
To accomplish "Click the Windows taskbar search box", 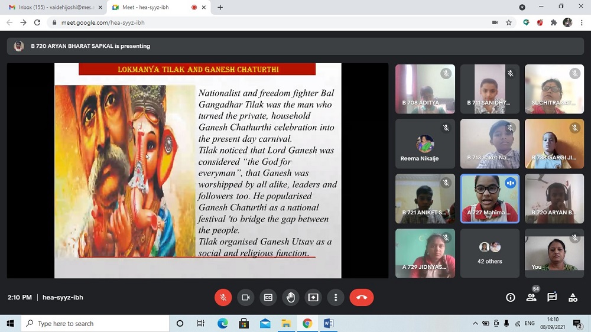I will click(x=95, y=324).
